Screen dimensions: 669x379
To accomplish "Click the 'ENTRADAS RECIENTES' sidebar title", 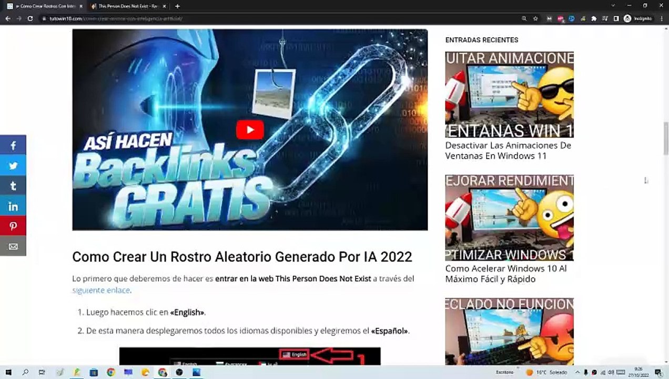I will [x=482, y=40].
